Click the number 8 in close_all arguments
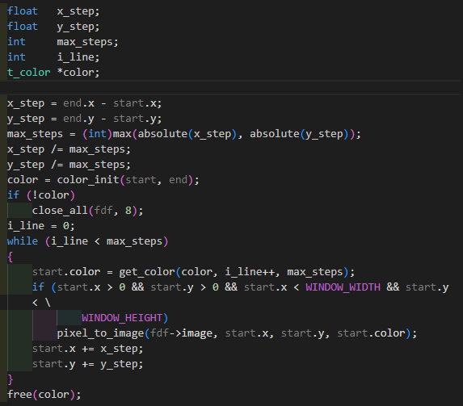 128,211
